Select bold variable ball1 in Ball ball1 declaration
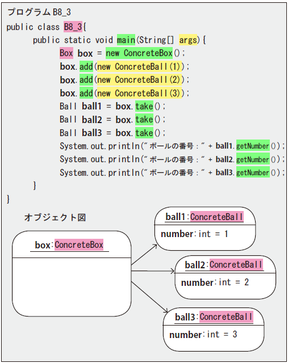Screen dimensions: 288x363 click(x=92, y=106)
